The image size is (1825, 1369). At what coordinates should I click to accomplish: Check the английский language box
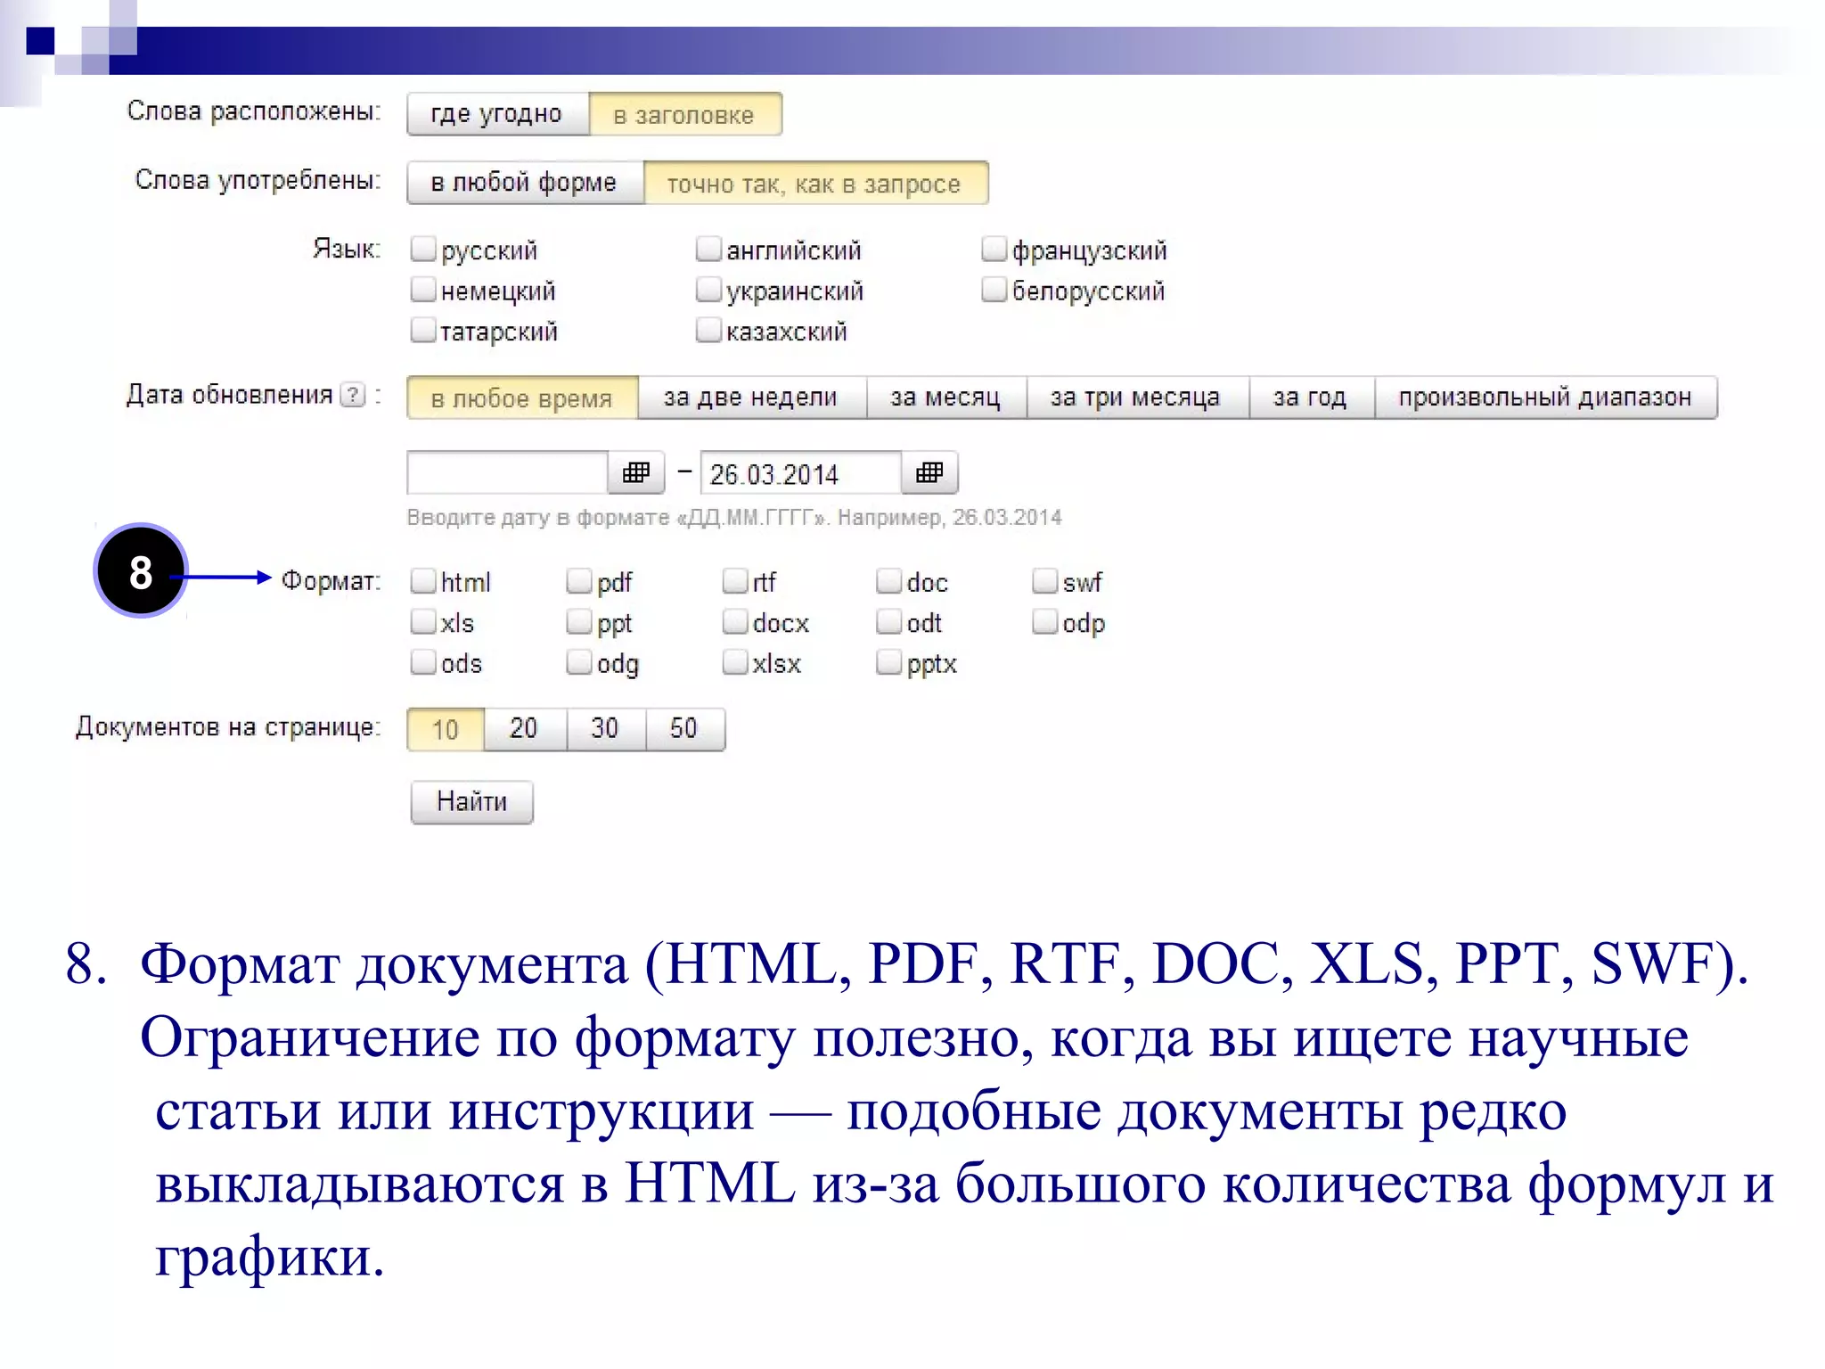pyautogui.click(x=708, y=249)
